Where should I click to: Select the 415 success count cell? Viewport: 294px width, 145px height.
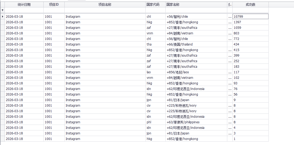click(250, 50)
